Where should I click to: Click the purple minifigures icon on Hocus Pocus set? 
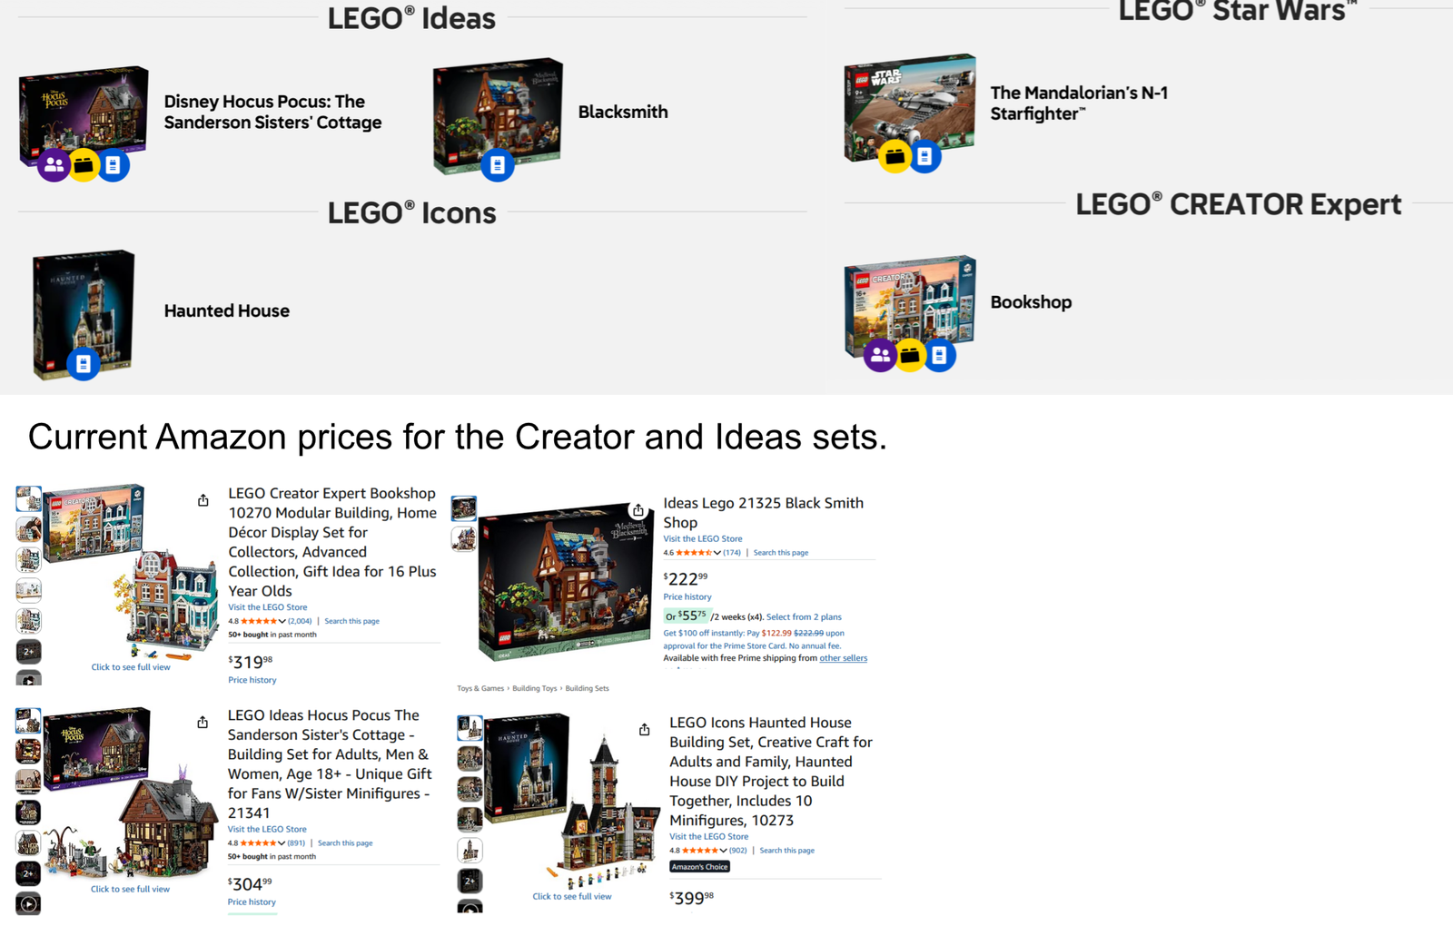(x=54, y=165)
